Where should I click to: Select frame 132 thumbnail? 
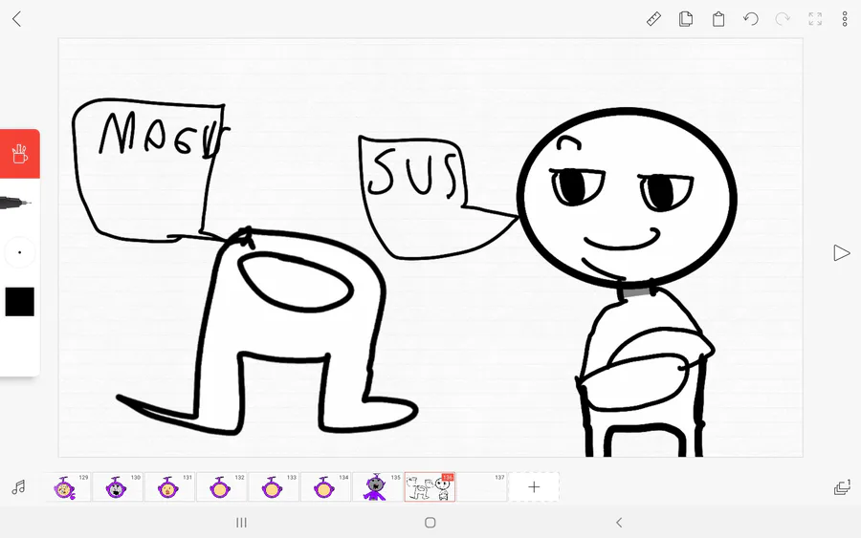click(222, 487)
